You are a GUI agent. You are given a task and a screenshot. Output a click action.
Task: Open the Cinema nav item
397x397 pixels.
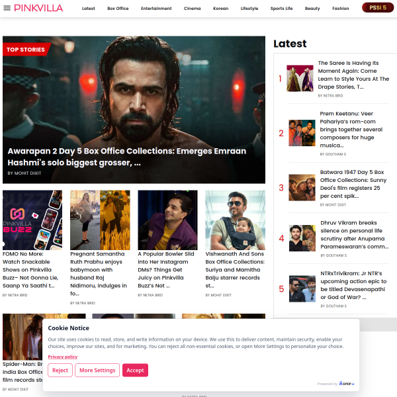[x=192, y=9]
